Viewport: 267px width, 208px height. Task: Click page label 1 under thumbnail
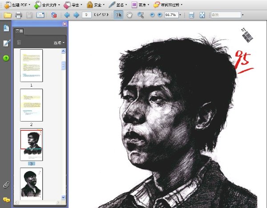pos(31,85)
